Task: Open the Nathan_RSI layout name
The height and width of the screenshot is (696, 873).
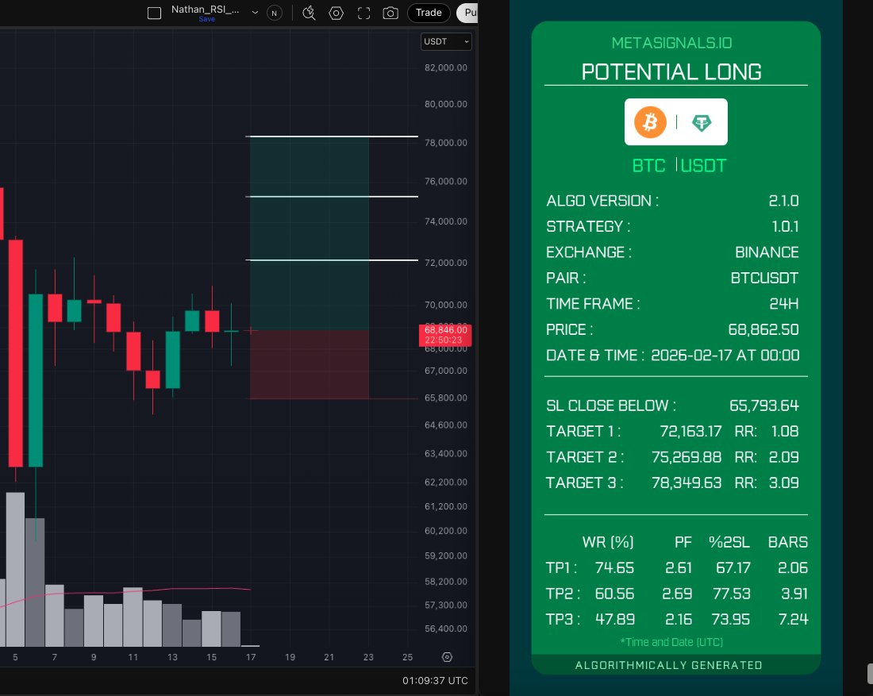Action: (205, 10)
